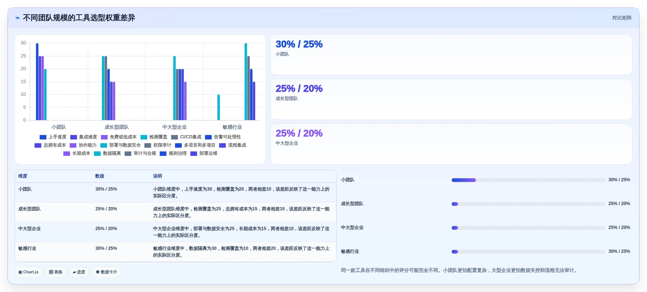
Task: Click the 对比矩阵 tag in header
Action: (x=622, y=18)
